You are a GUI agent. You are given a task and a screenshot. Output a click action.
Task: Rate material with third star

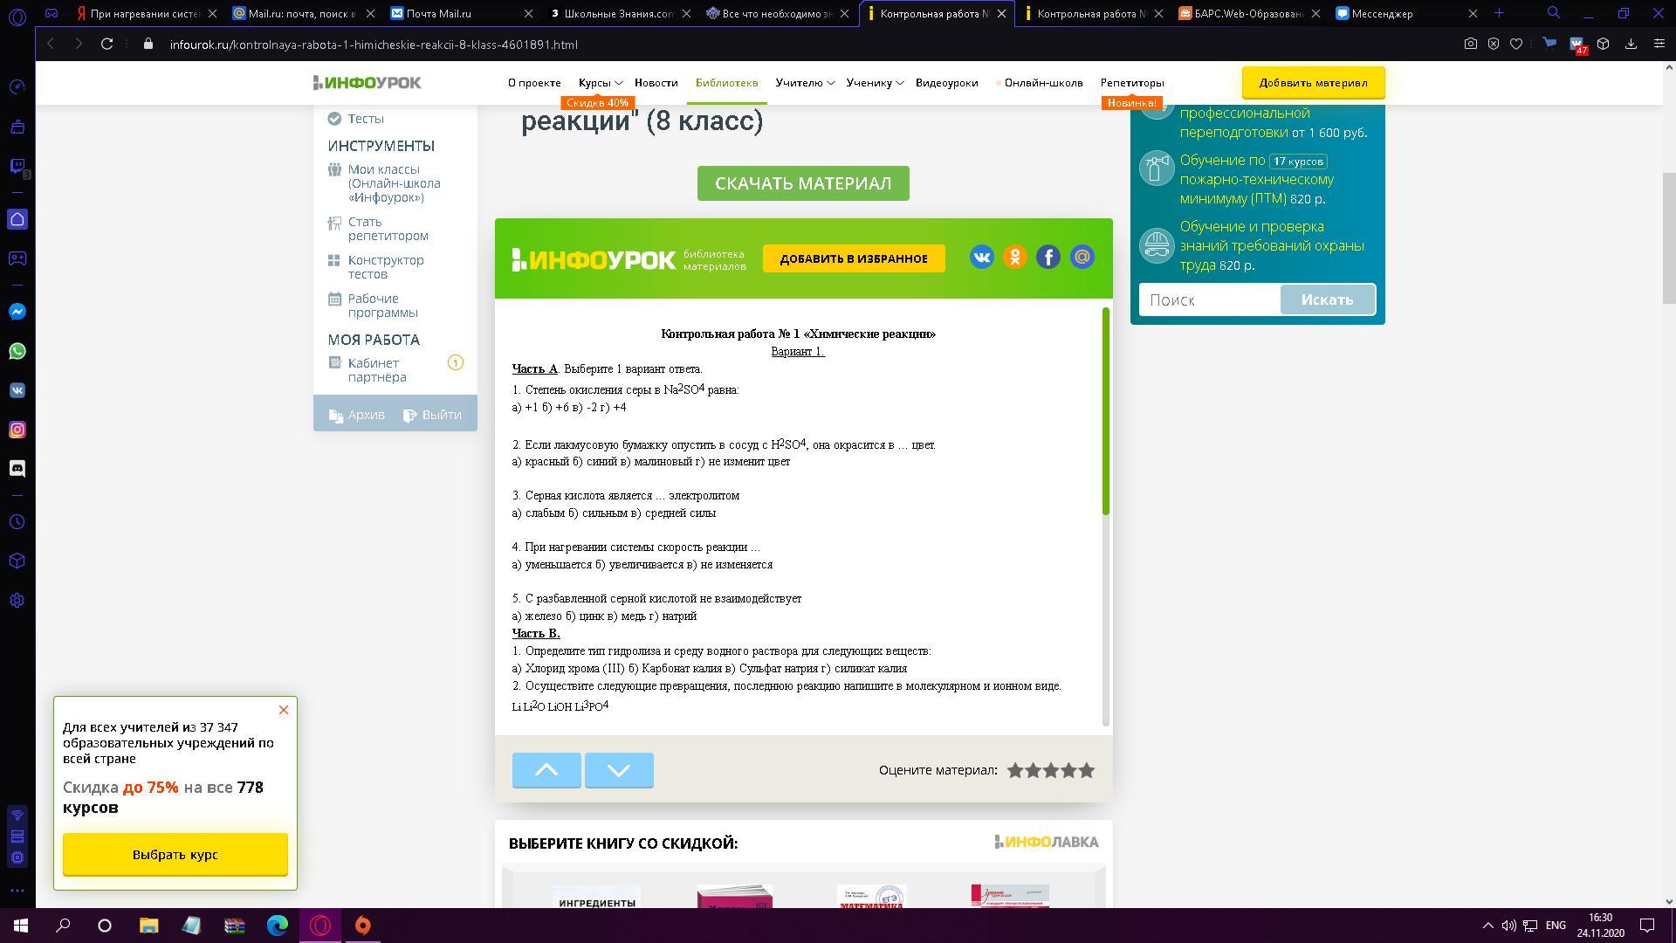click(x=1051, y=770)
